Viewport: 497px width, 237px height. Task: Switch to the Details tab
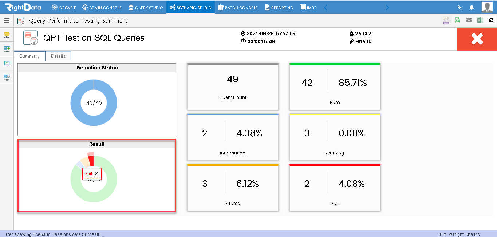click(58, 56)
